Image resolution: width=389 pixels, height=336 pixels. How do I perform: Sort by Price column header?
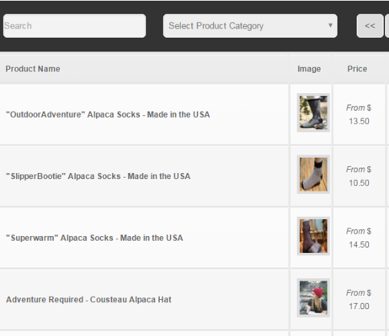coord(357,69)
